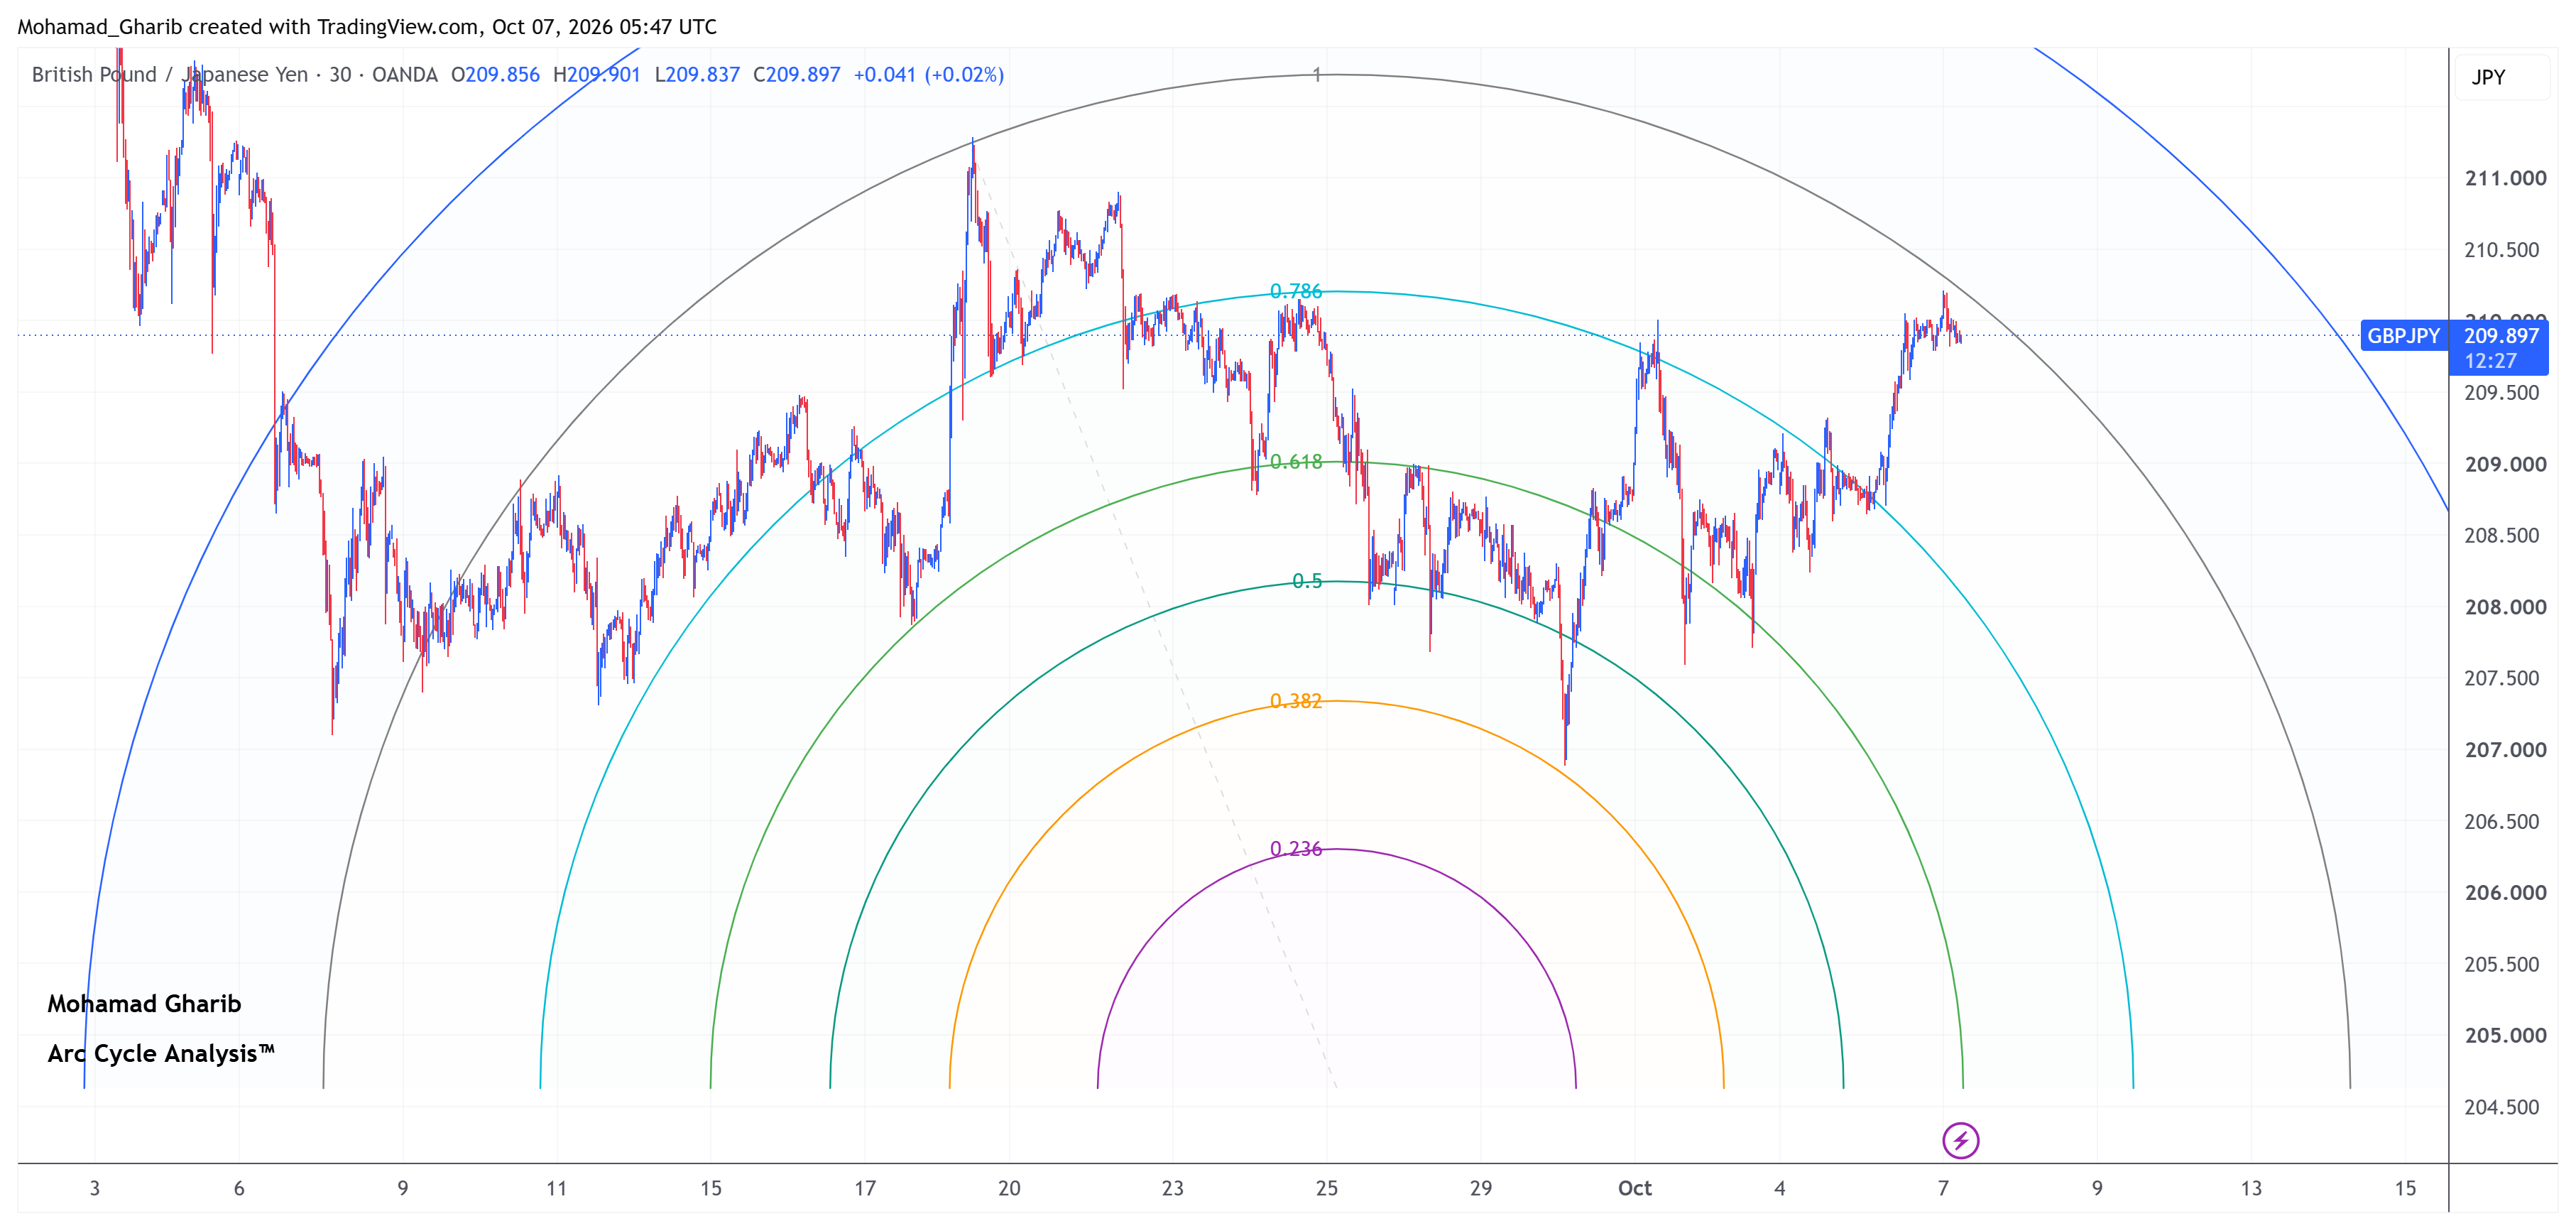Screen dimensions: 2576x1221
Task: Click the O209.856 open value
Action: [495, 75]
